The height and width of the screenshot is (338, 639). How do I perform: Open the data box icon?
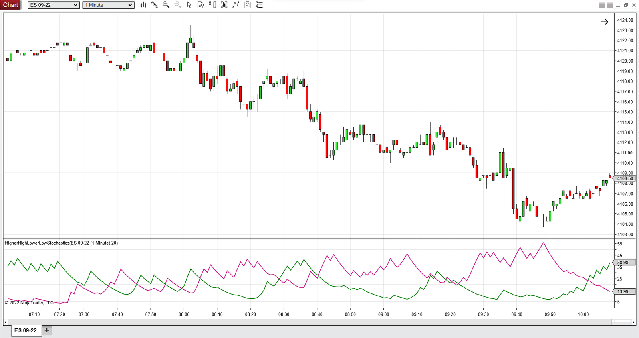(x=201, y=5)
